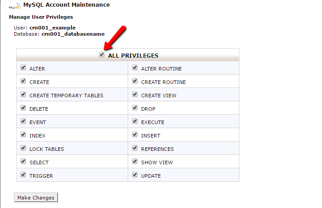Toggle the ALL PRIVILEGES checkbox
The width and height of the screenshot is (322, 208).
pyautogui.click(x=102, y=55)
